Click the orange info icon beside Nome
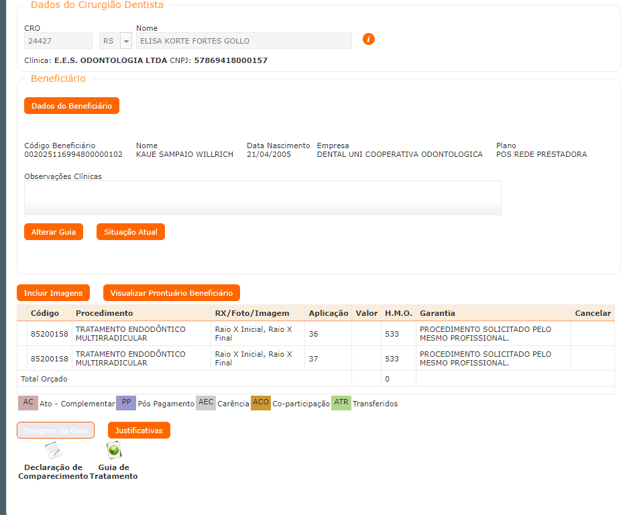The width and height of the screenshot is (625, 515). (368, 39)
